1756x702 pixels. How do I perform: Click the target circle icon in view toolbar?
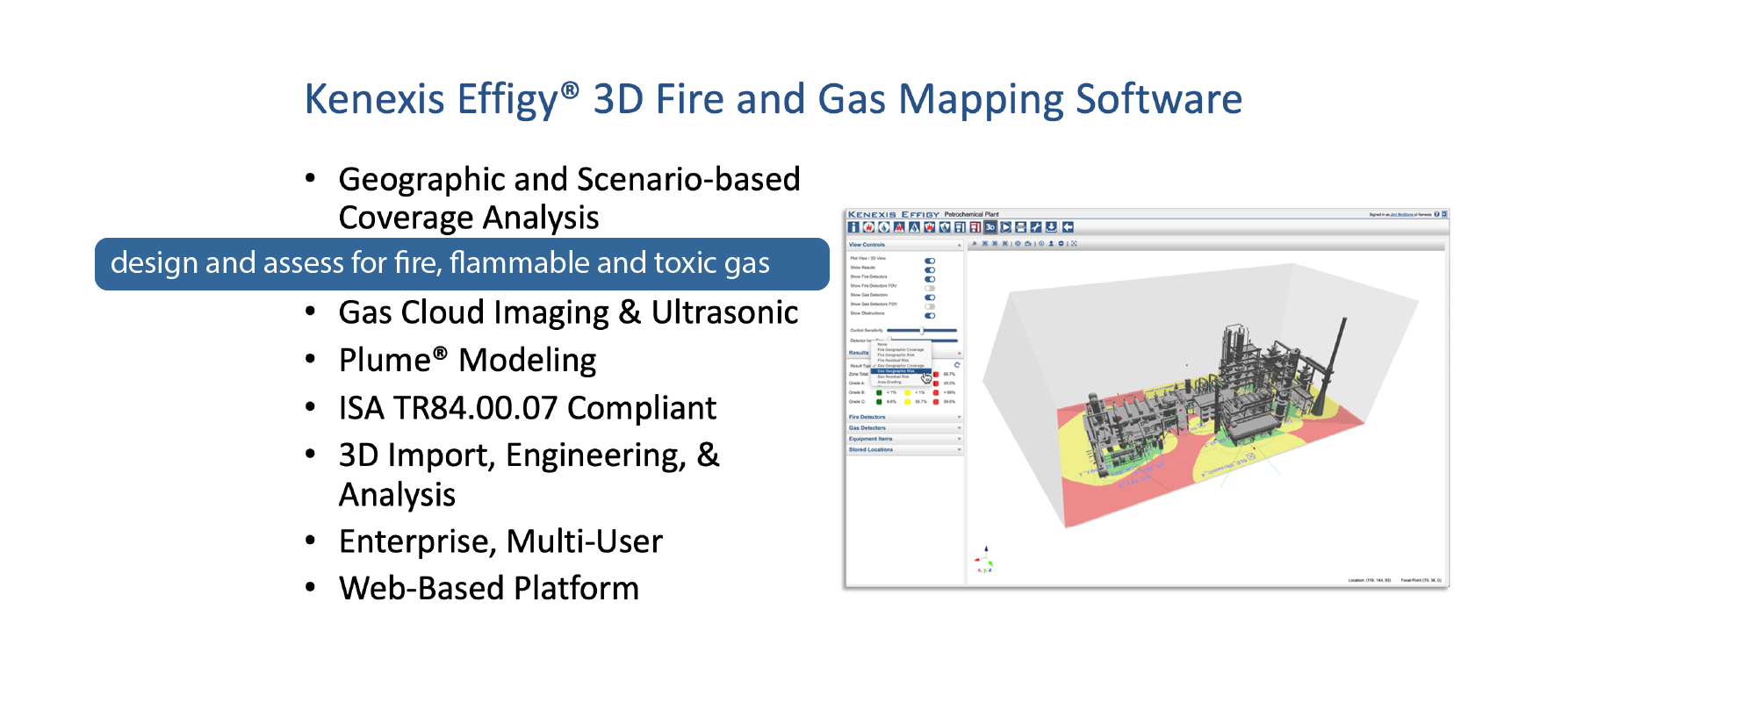[1041, 243]
